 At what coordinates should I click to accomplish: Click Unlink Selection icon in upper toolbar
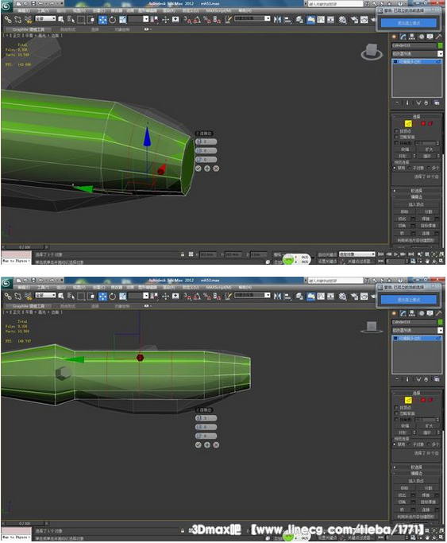(x=18, y=20)
